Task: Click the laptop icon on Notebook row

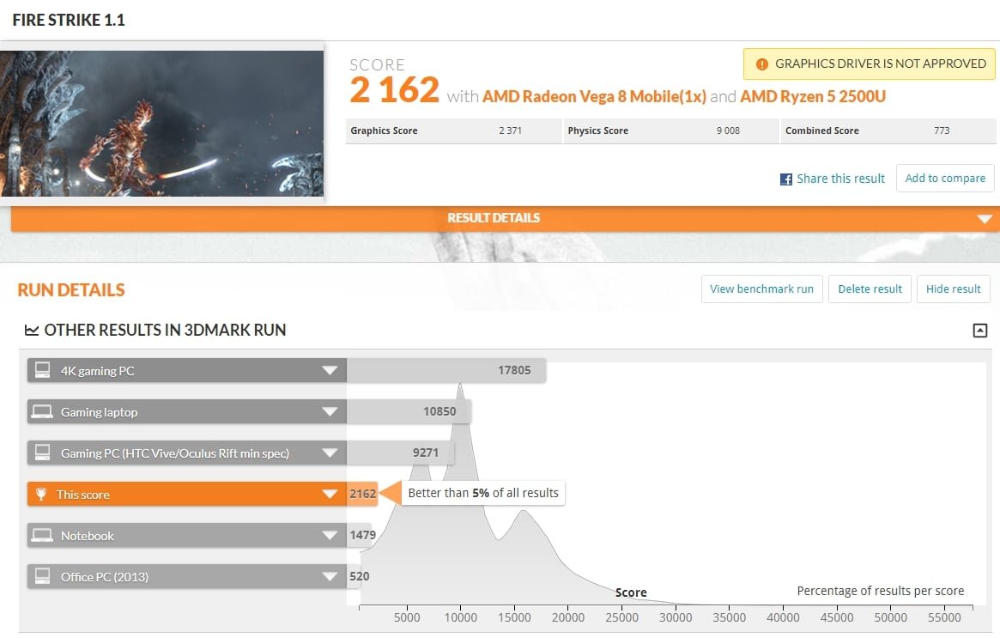Action: coord(42,535)
